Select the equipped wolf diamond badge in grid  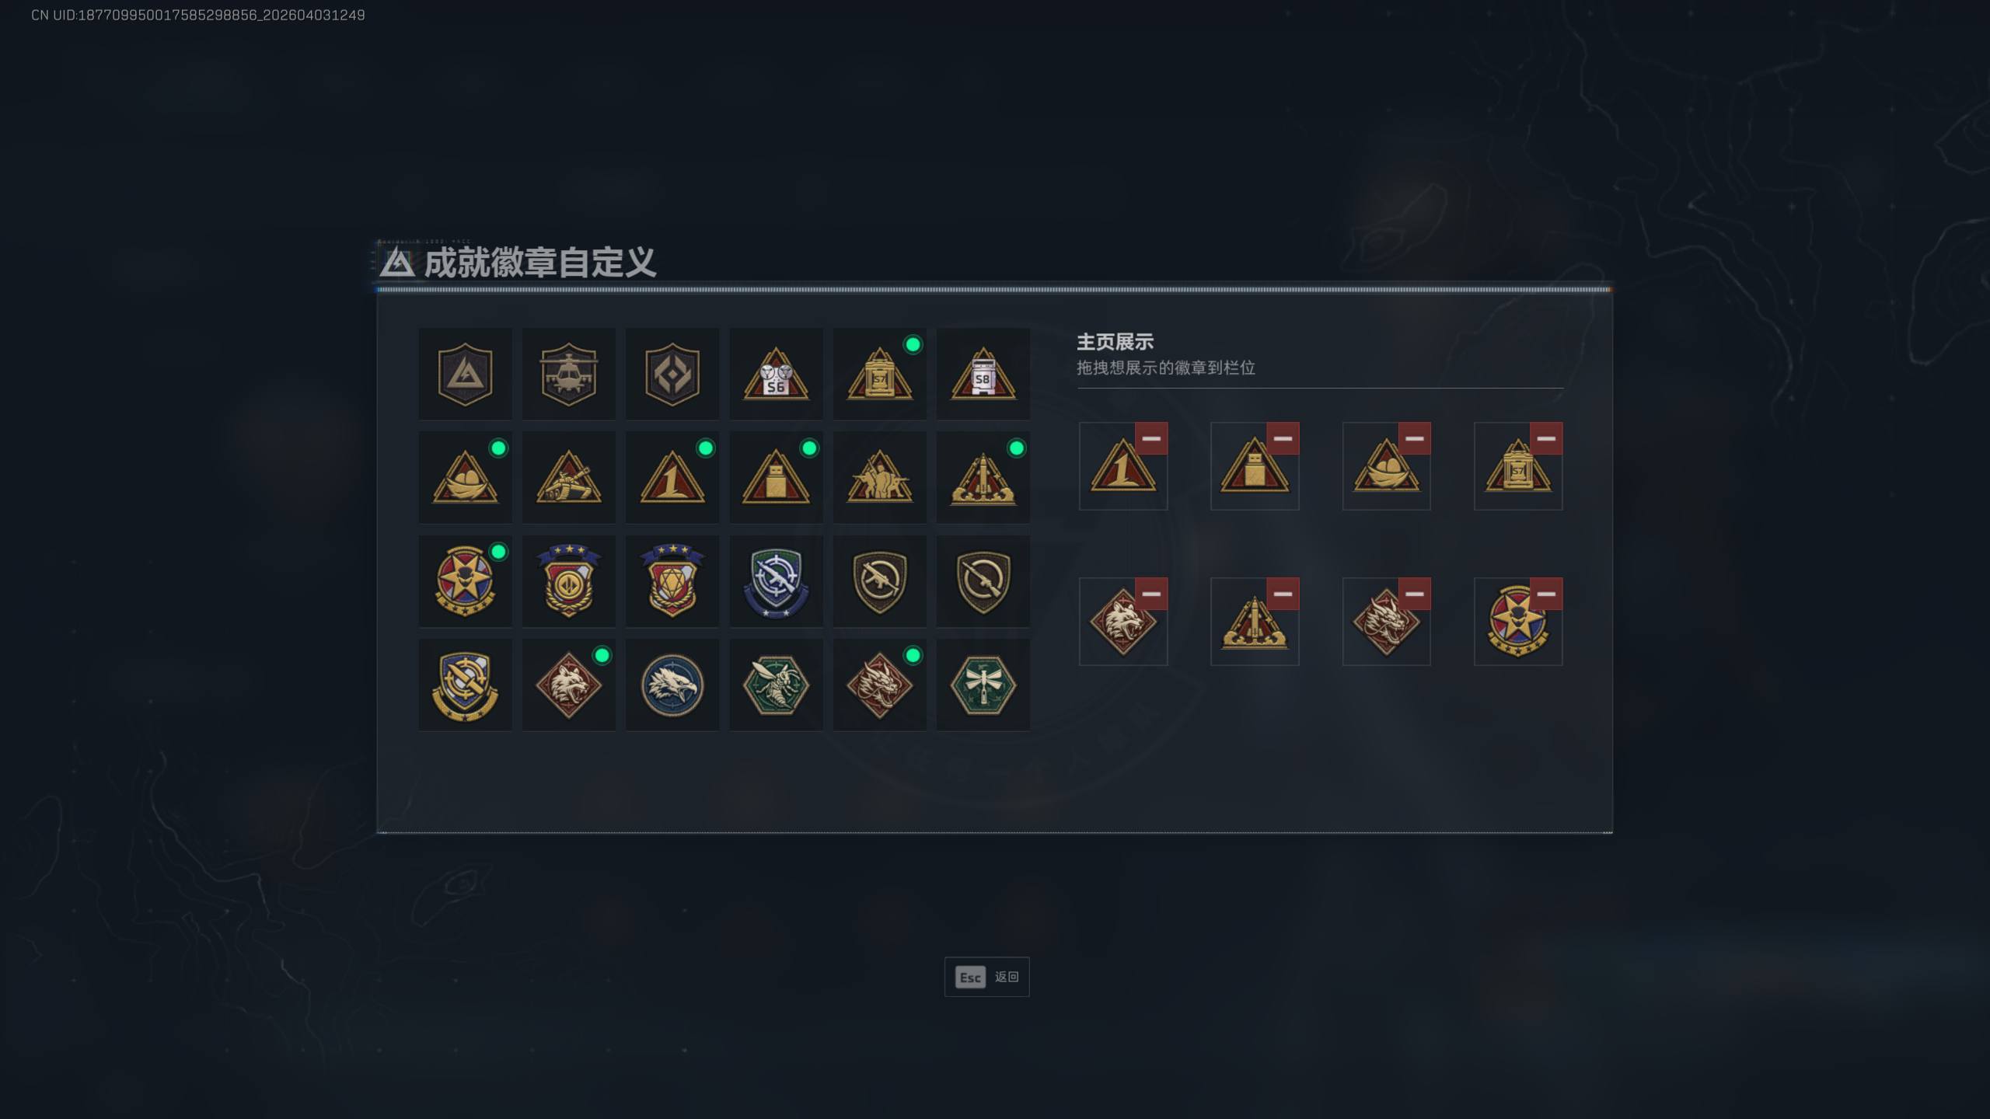pos(568,685)
